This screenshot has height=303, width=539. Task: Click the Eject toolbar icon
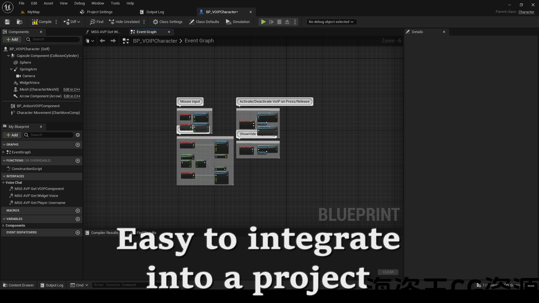(x=287, y=22)
